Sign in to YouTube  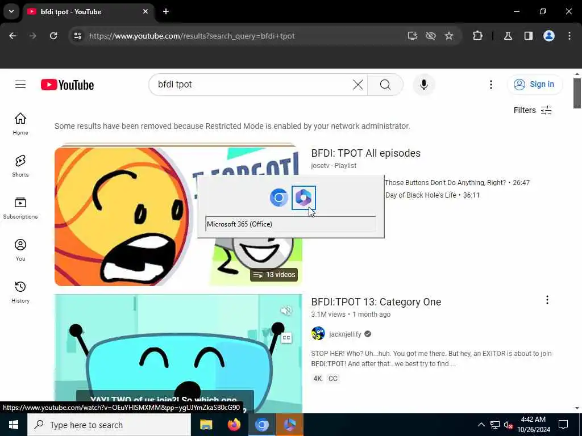(535, 85)
